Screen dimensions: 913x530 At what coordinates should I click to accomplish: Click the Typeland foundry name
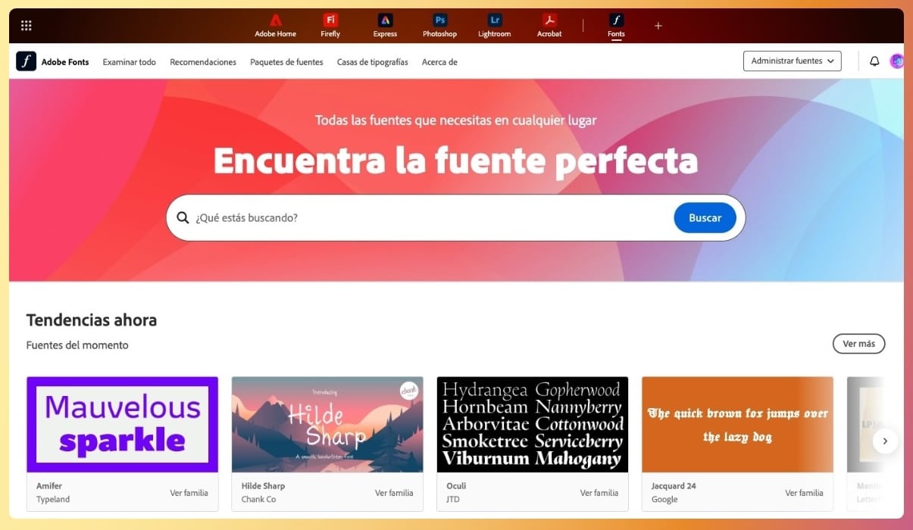click(x=54, y=500)
